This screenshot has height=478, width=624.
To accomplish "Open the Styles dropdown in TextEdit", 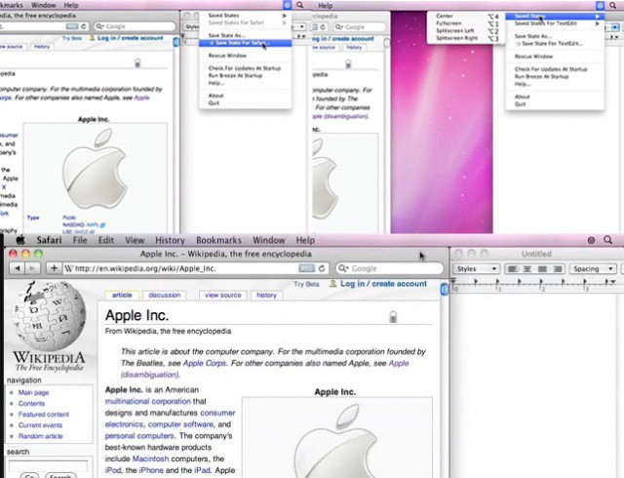I will pos(478,268).
